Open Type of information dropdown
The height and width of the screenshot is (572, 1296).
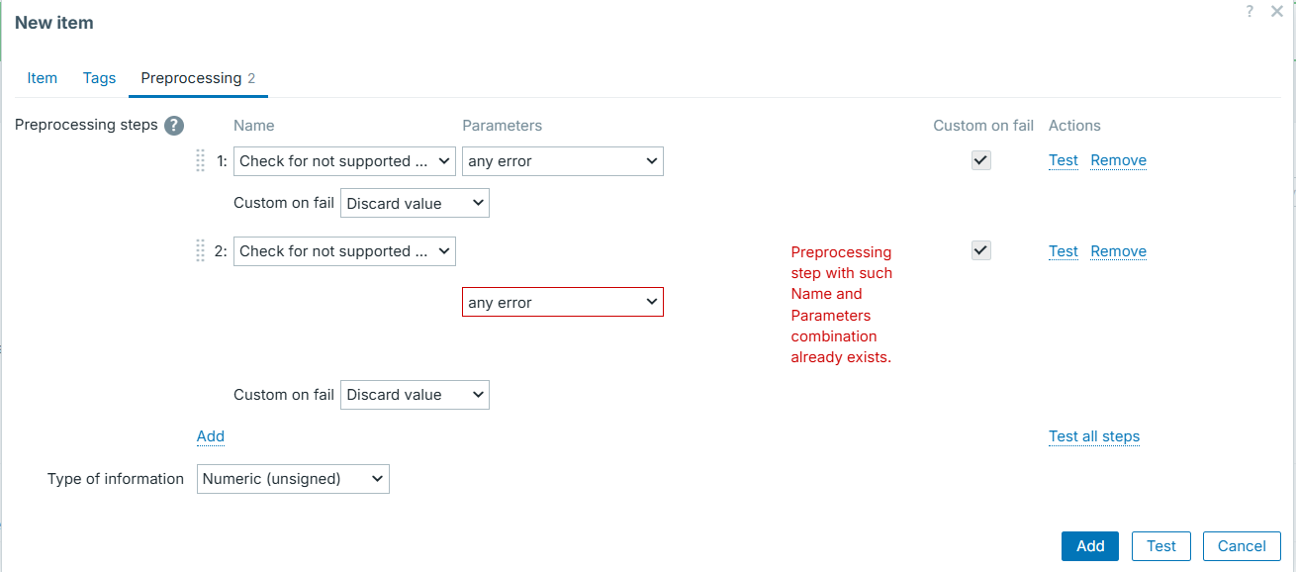click(x=293, y=479)
